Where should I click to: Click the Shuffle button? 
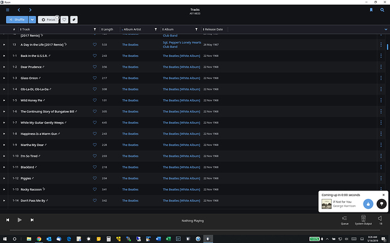tap(17, 20)
